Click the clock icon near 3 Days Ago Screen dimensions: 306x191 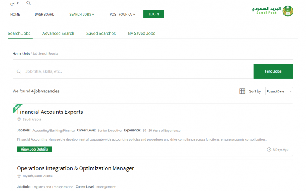pyautogui.click(x=269, y=149)
